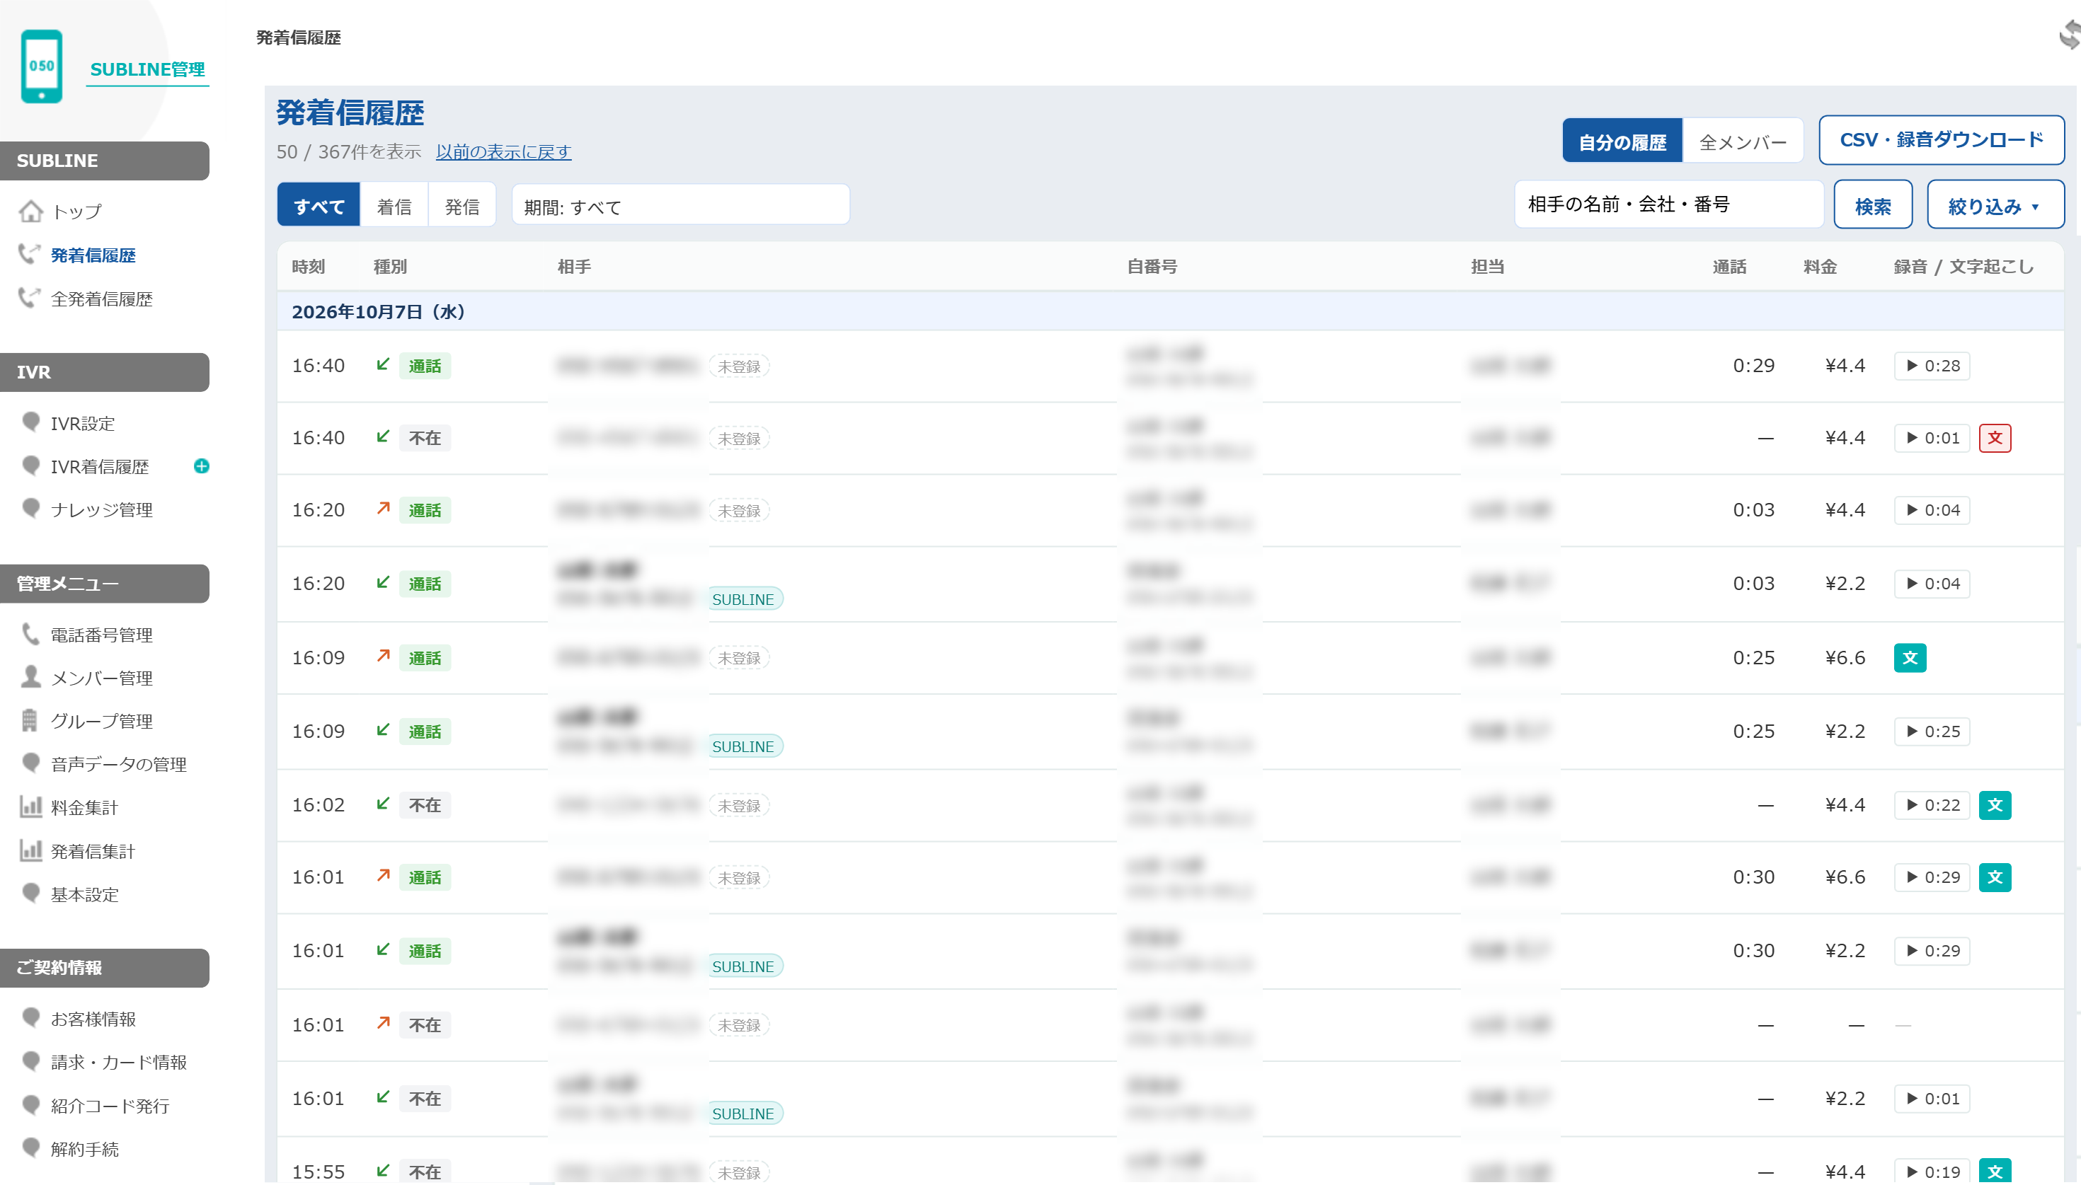Open red 文 transcription icon on 16:40 不在 row
Screen dimensions: 2081x1185
[1995, 438]
